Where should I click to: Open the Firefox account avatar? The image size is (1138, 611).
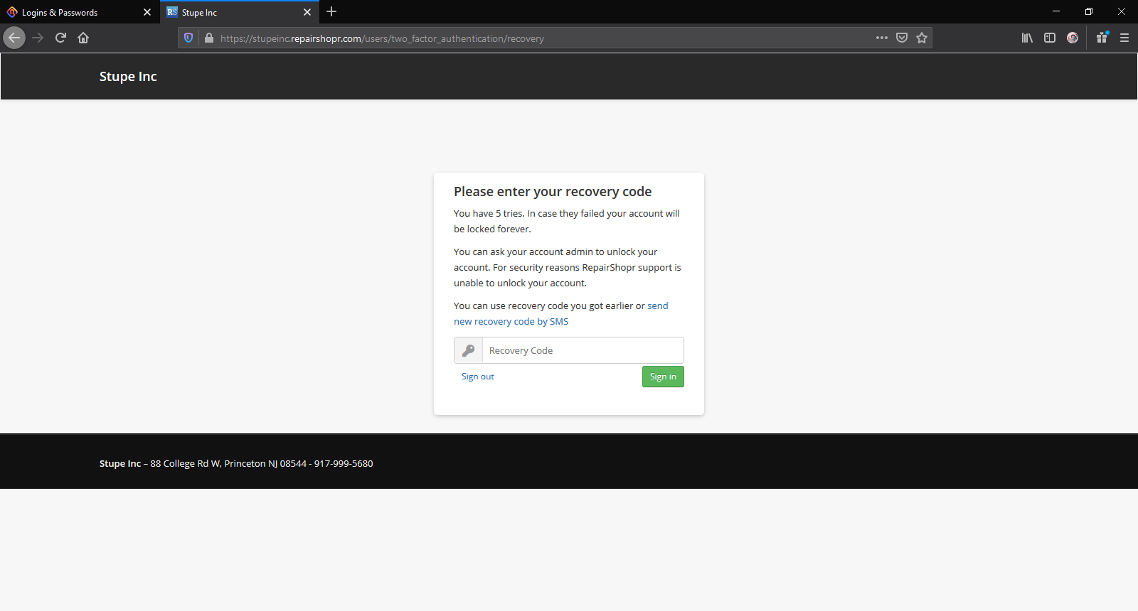1073,38
